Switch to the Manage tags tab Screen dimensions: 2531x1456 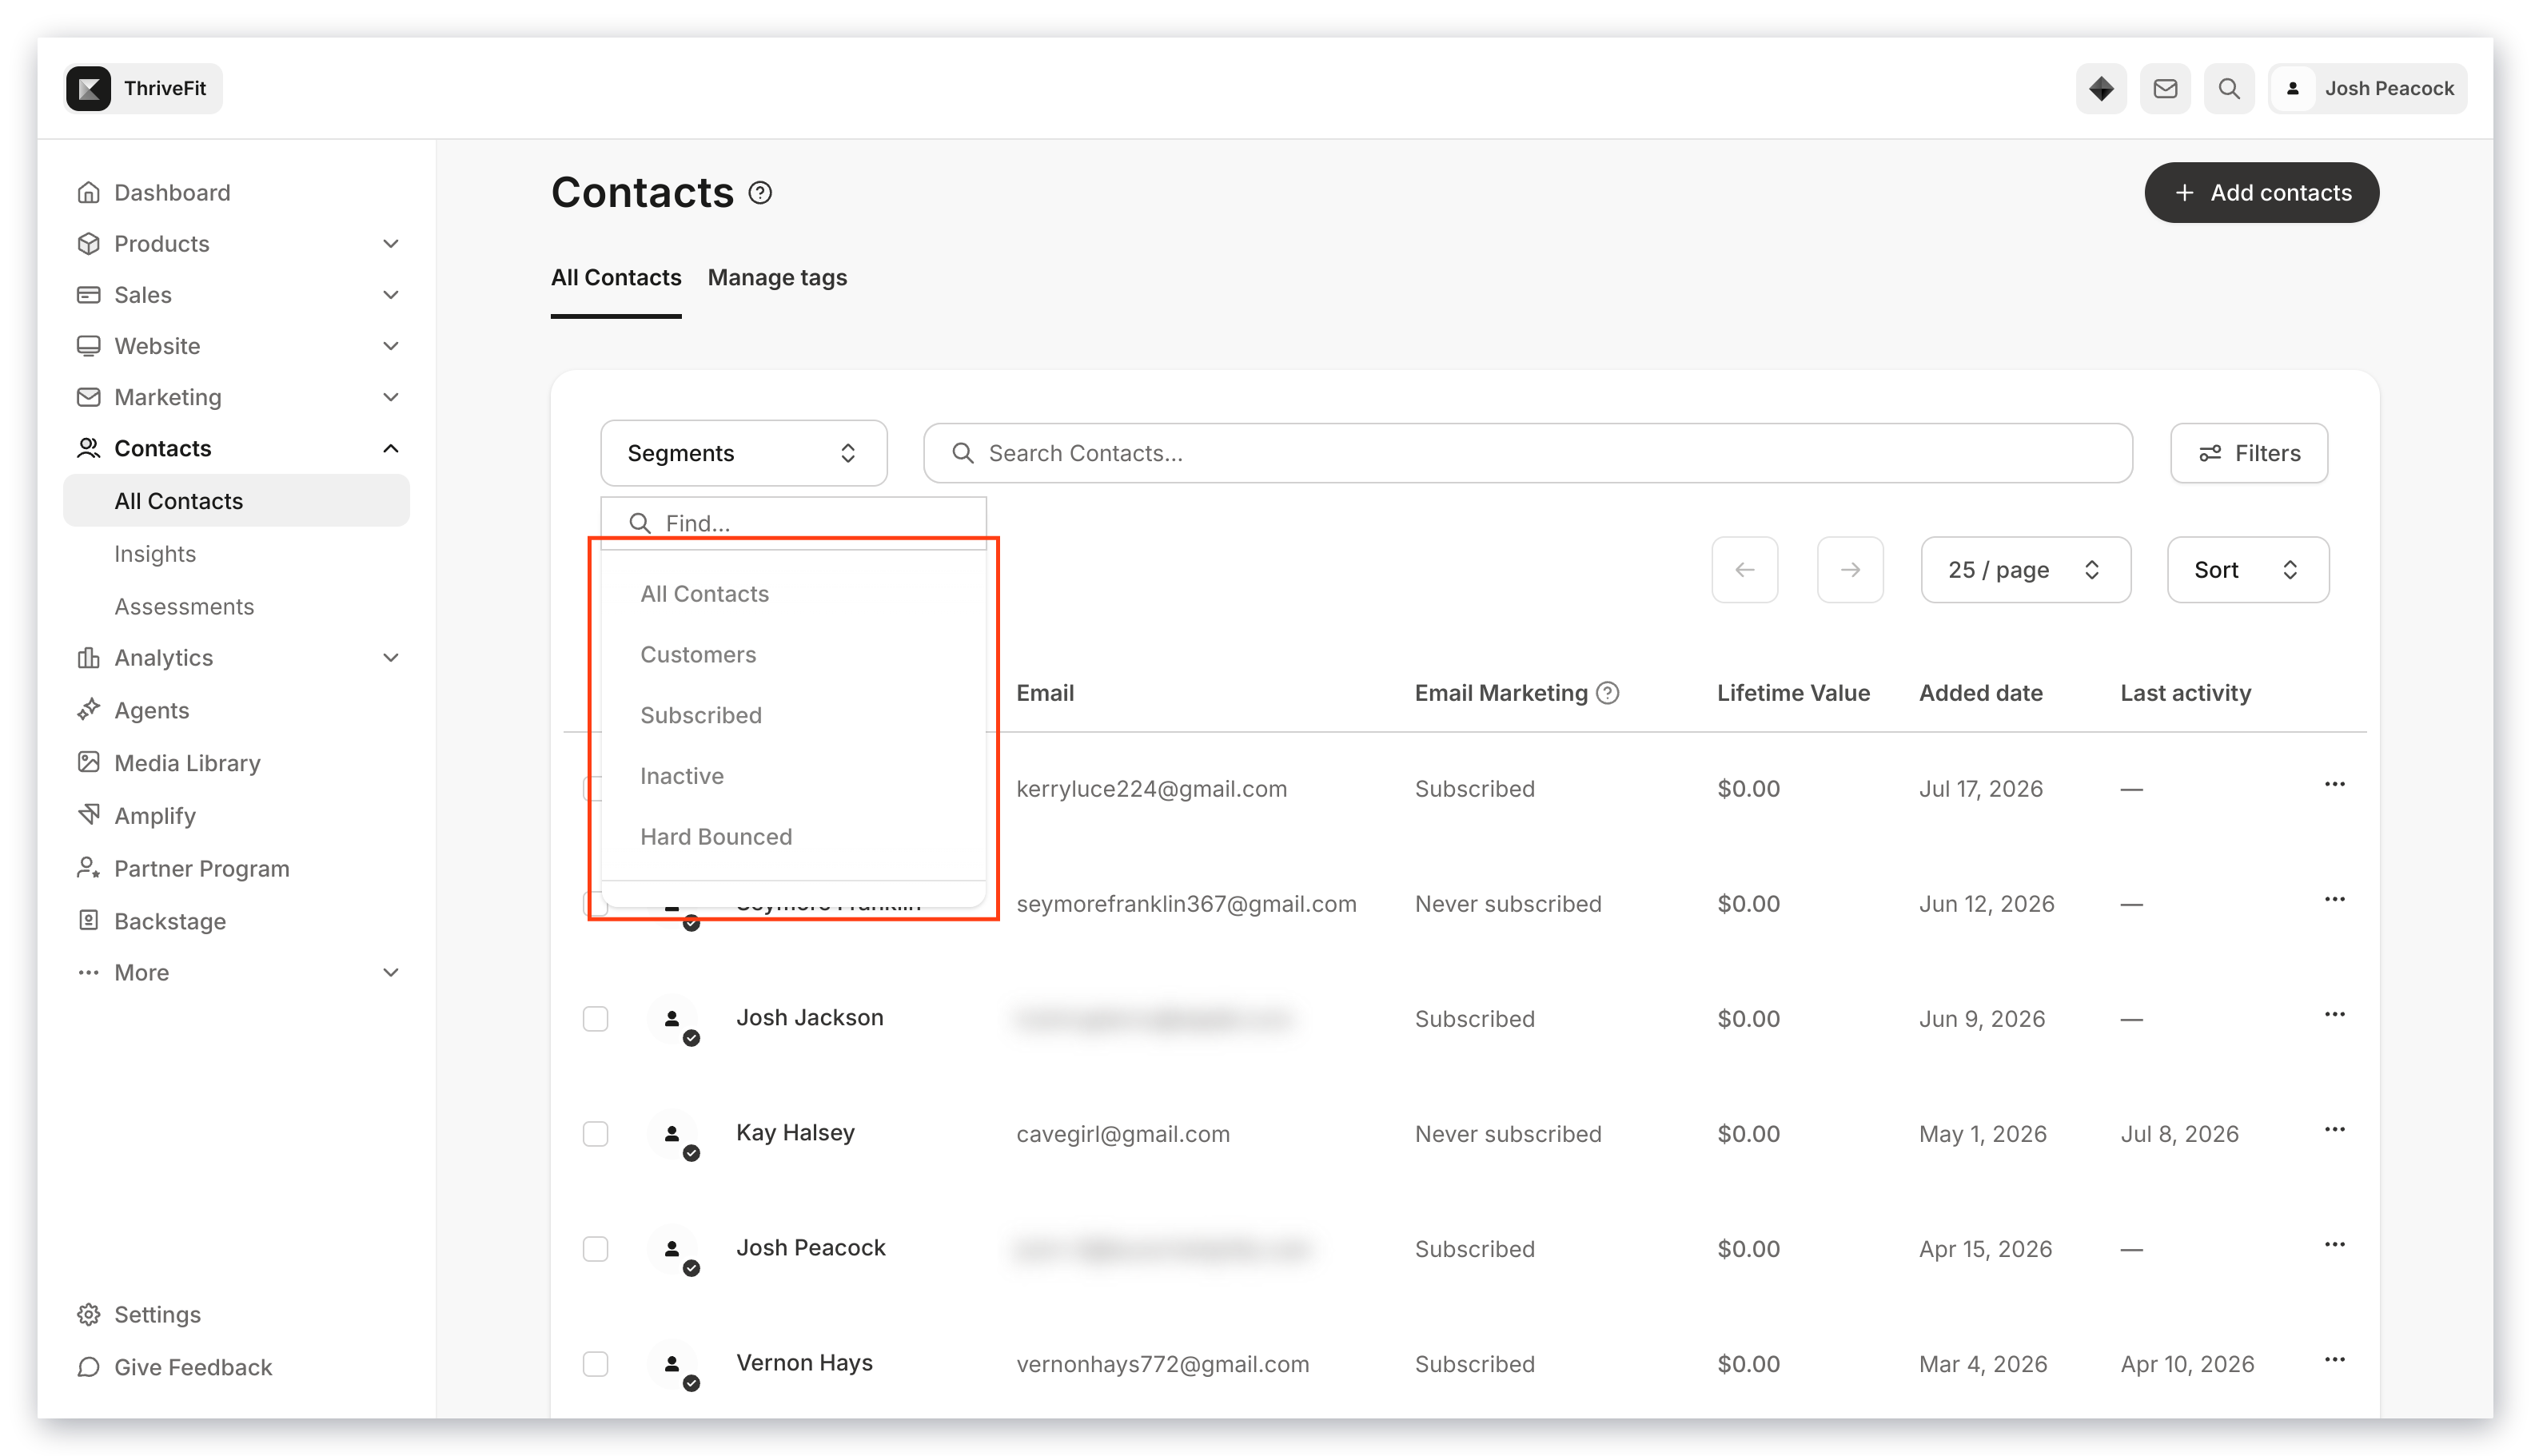point(777,278)
